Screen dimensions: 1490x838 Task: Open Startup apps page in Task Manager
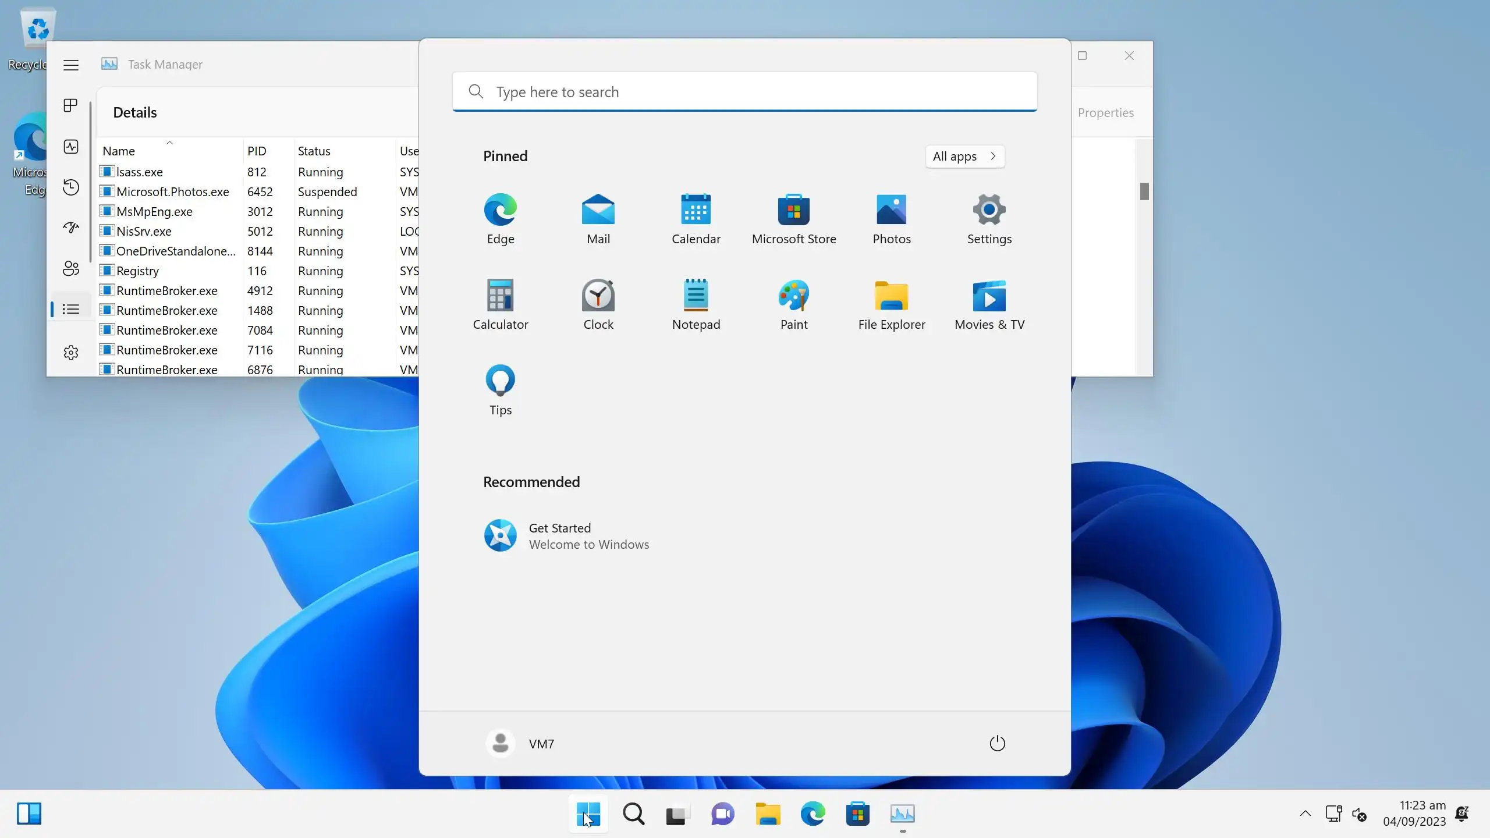pos(71,228)
